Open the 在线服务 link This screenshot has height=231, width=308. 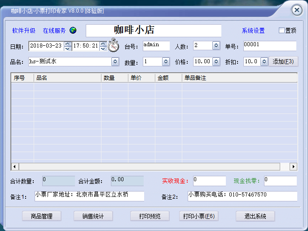(x=54, y=31)
